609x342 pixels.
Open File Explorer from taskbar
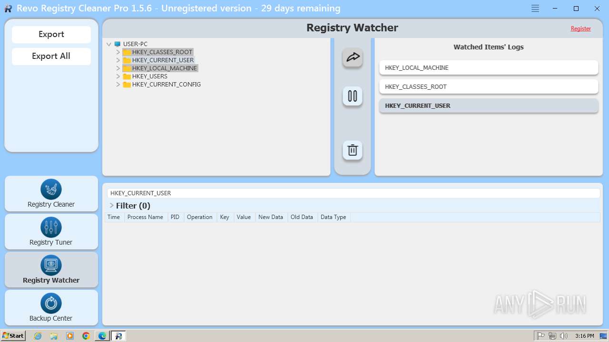coord(54,336)
